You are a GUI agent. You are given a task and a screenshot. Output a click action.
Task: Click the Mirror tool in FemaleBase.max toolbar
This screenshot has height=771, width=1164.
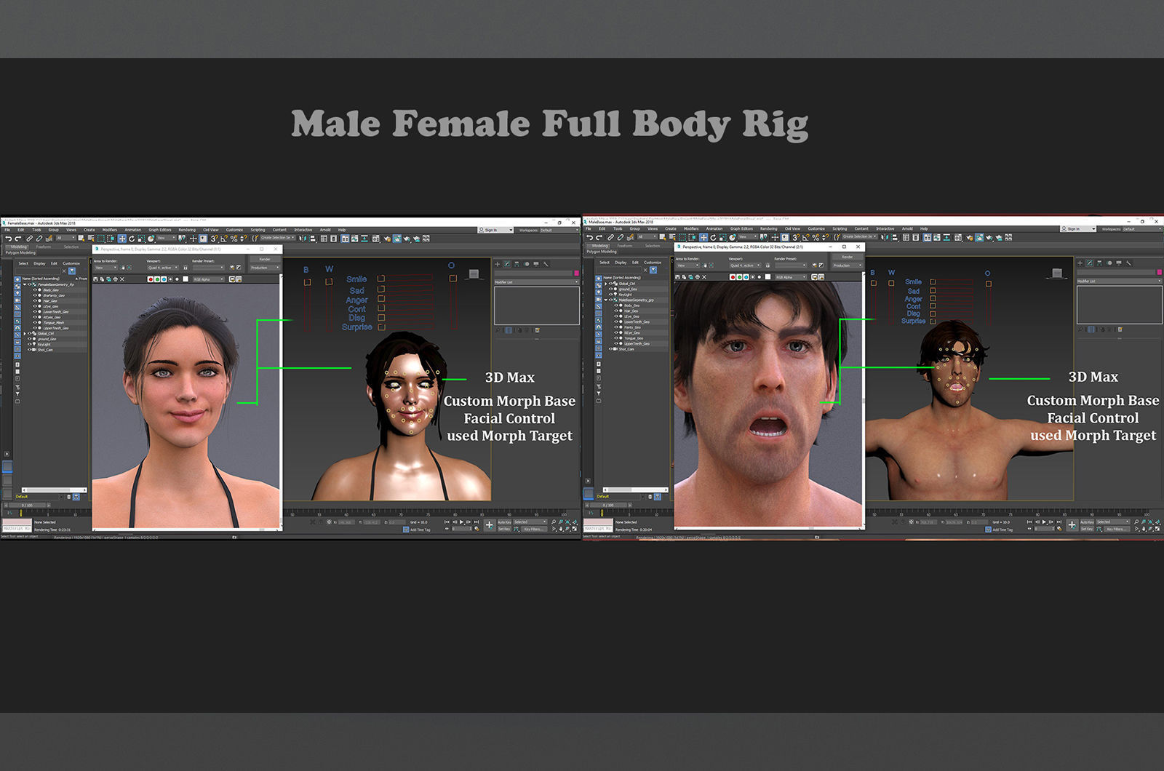[x=303, y=239]
